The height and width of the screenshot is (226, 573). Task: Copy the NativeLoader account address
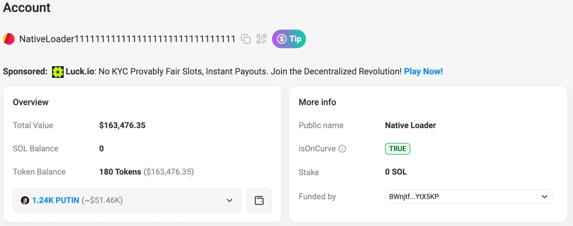[246, 39]
